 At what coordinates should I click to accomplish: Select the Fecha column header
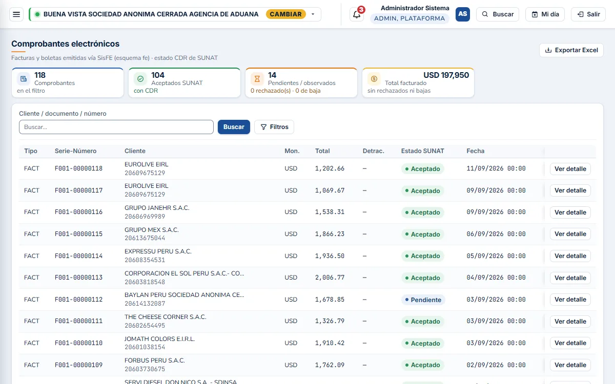(476, 151)
